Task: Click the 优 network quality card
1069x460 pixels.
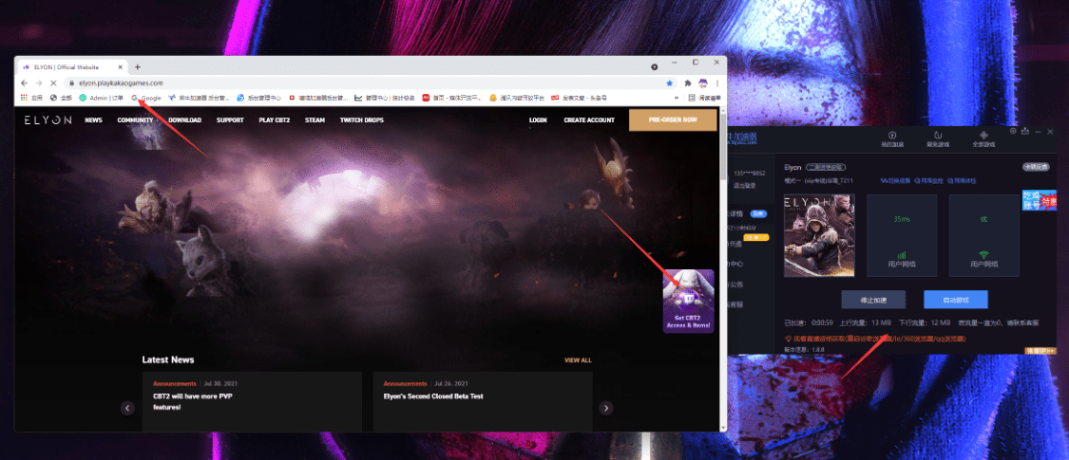Action: [x=983, y=235]
